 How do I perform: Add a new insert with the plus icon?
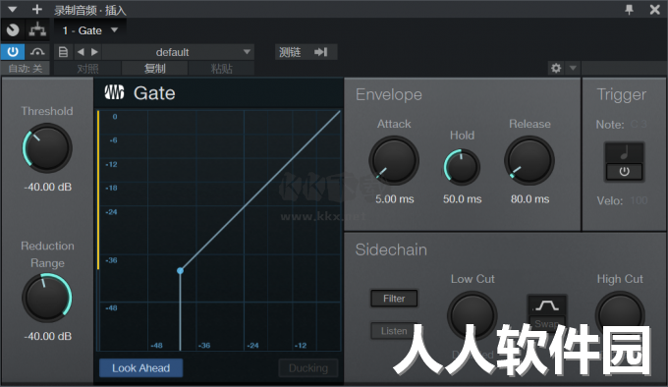37,9
